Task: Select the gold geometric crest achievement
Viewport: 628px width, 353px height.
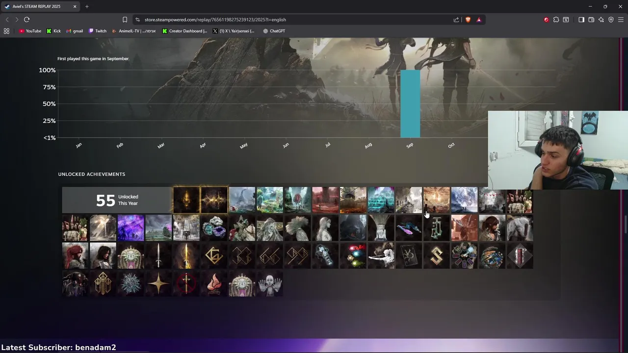Action: click(103, 283)
